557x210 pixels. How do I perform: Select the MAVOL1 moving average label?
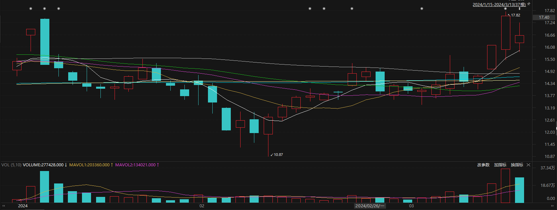[x=89, y=165]
